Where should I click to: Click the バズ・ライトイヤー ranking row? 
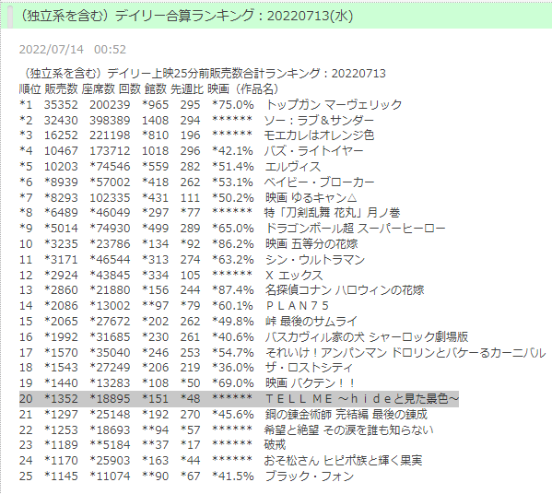(191, 151)
